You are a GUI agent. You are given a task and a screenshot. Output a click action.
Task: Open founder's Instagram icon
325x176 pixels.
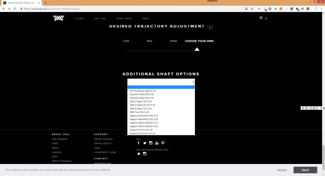tap(144, 154)
